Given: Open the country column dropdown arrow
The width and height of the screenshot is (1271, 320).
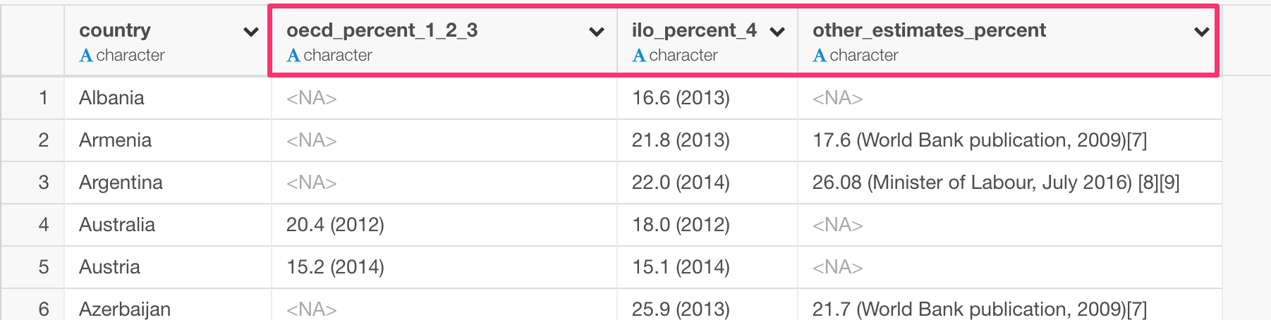Looking at the screenshot, I should (250, 32).
